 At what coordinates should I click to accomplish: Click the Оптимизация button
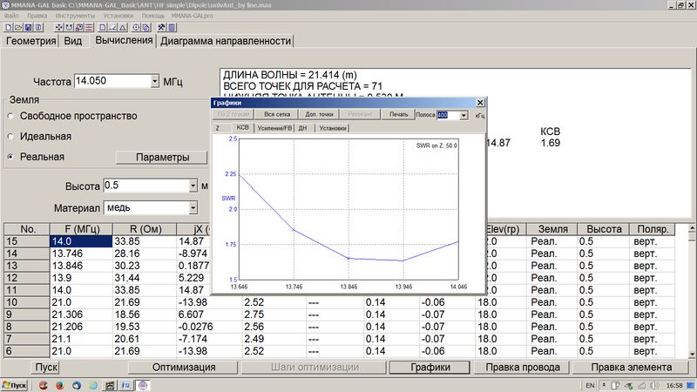point(183,368)
